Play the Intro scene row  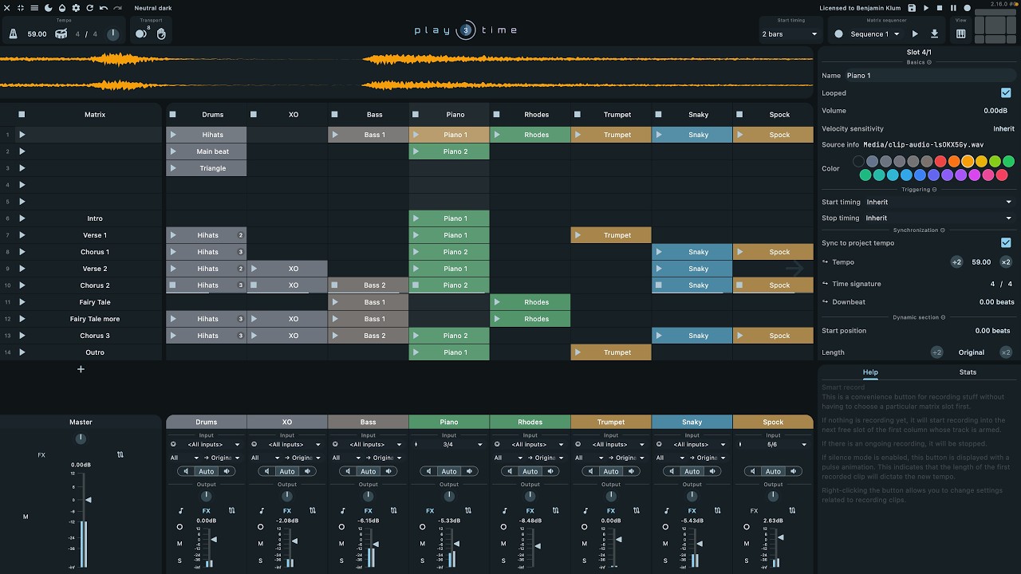pyautogui.click(x=22, y=218)
